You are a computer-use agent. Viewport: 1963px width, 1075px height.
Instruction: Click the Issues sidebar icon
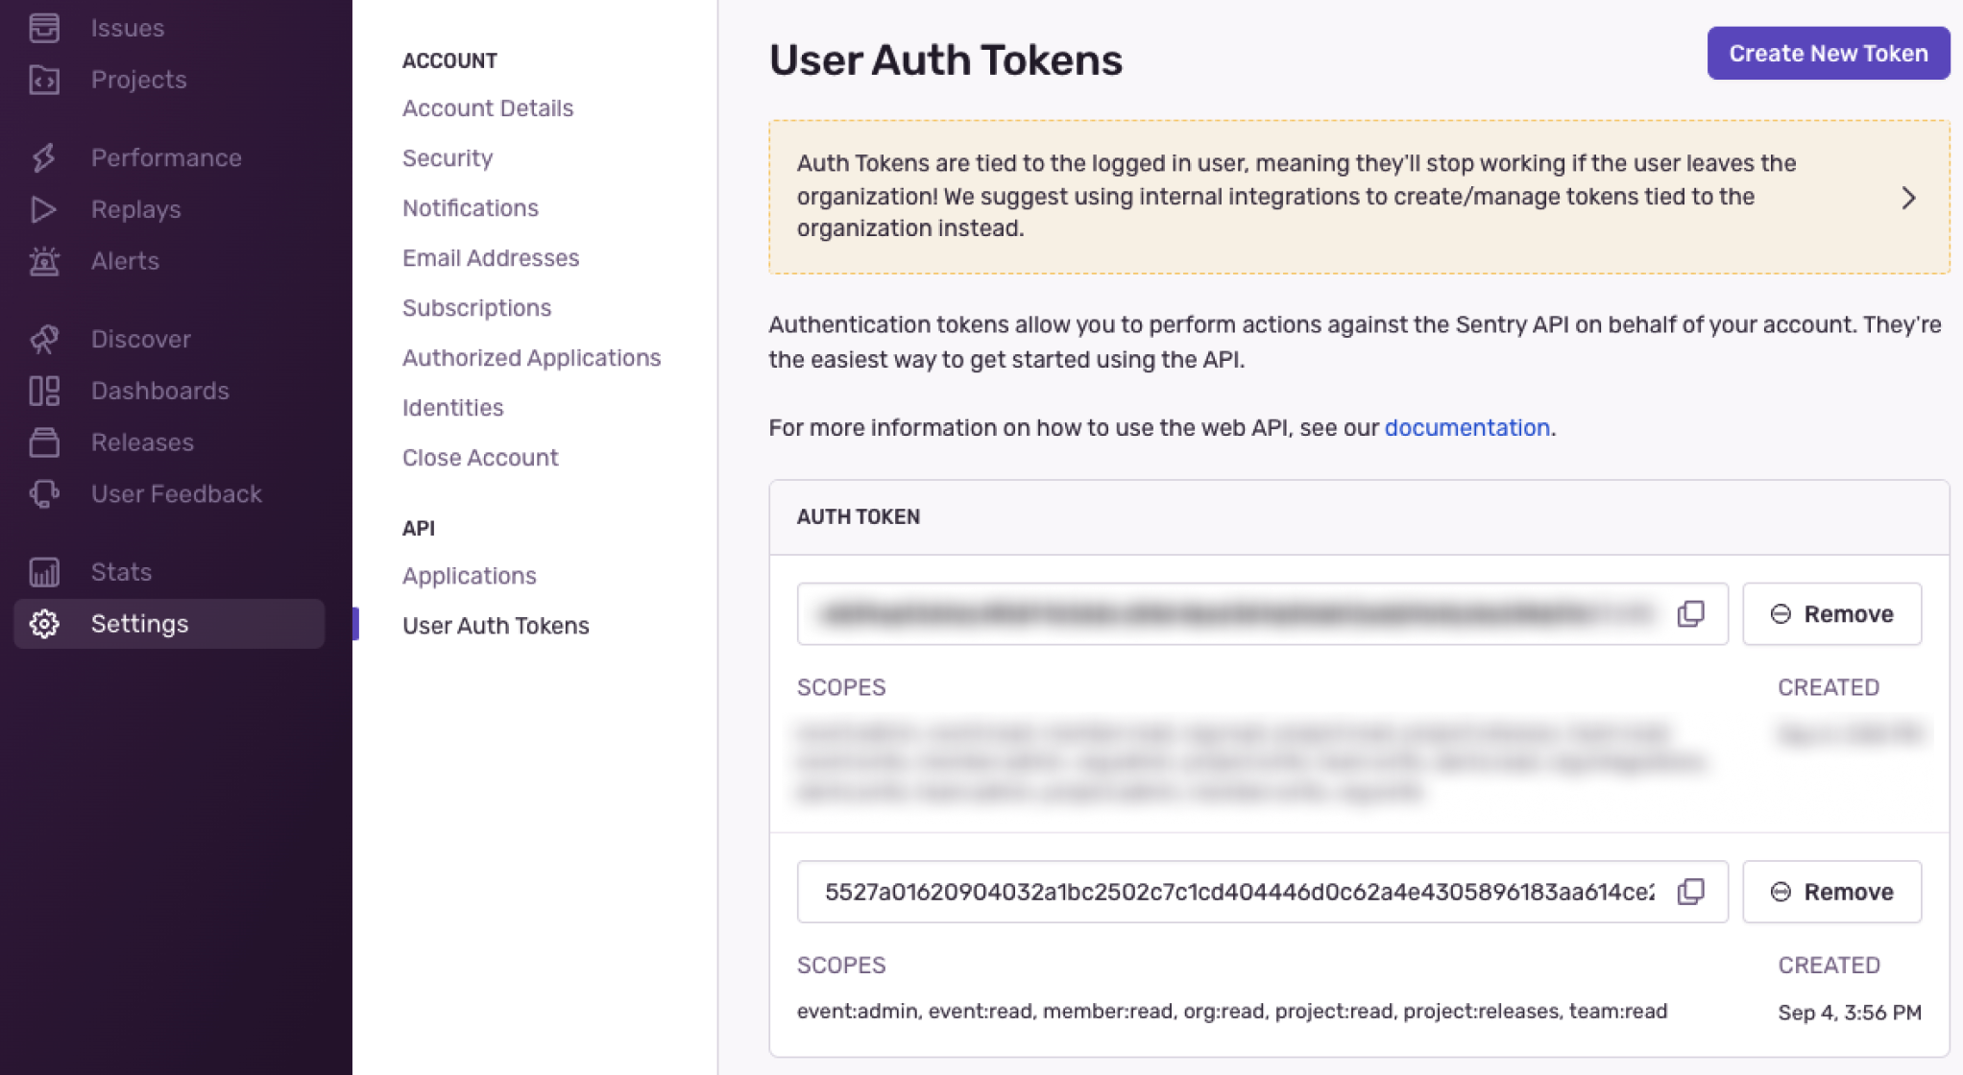click(44, 28)
